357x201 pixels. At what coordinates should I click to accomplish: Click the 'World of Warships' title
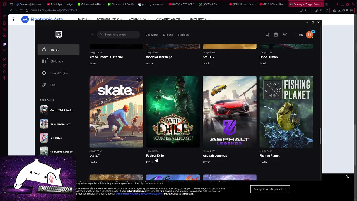click(159, 57)
